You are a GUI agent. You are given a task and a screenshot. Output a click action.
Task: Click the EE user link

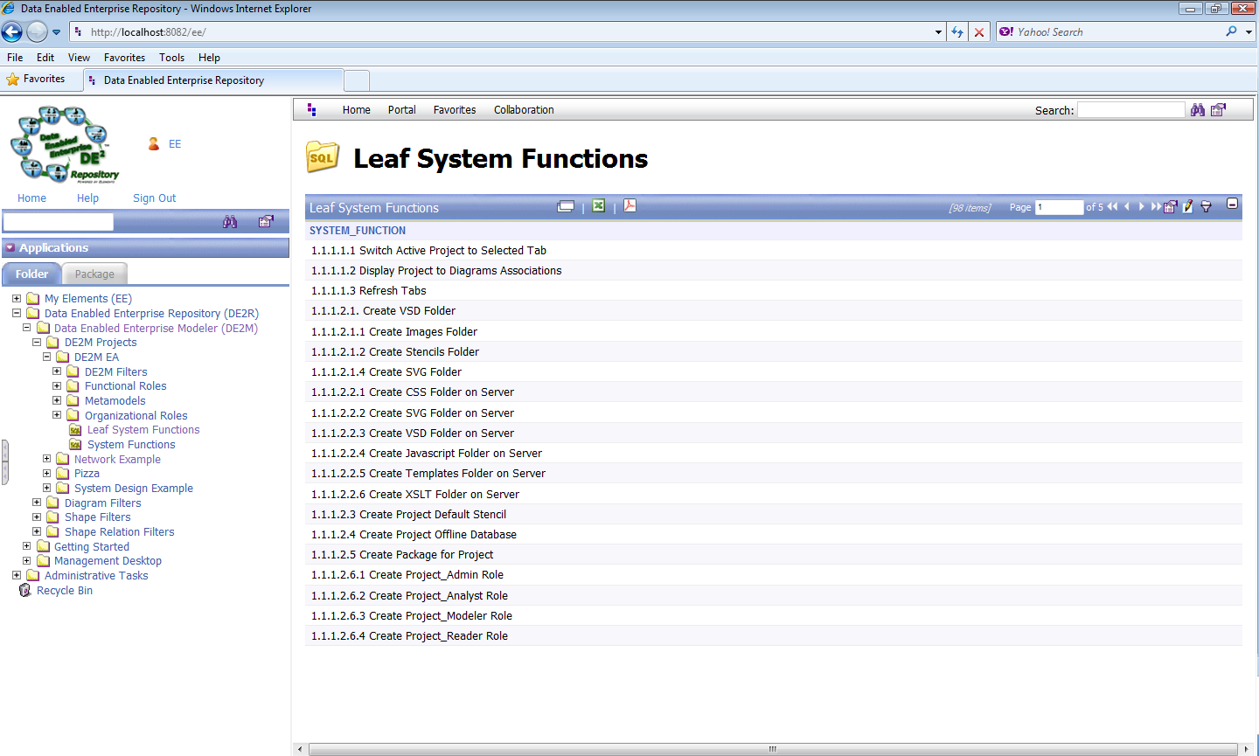(x=175, y=144)
